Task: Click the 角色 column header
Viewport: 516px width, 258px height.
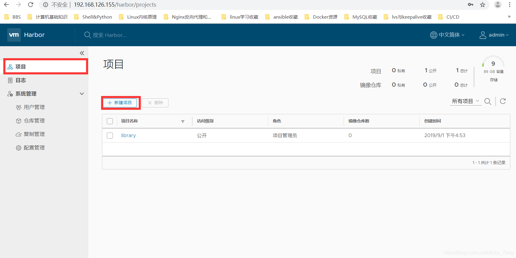Action: [x=277, y=121]
